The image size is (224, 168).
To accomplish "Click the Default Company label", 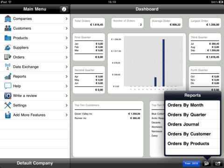I will [35, 163].
